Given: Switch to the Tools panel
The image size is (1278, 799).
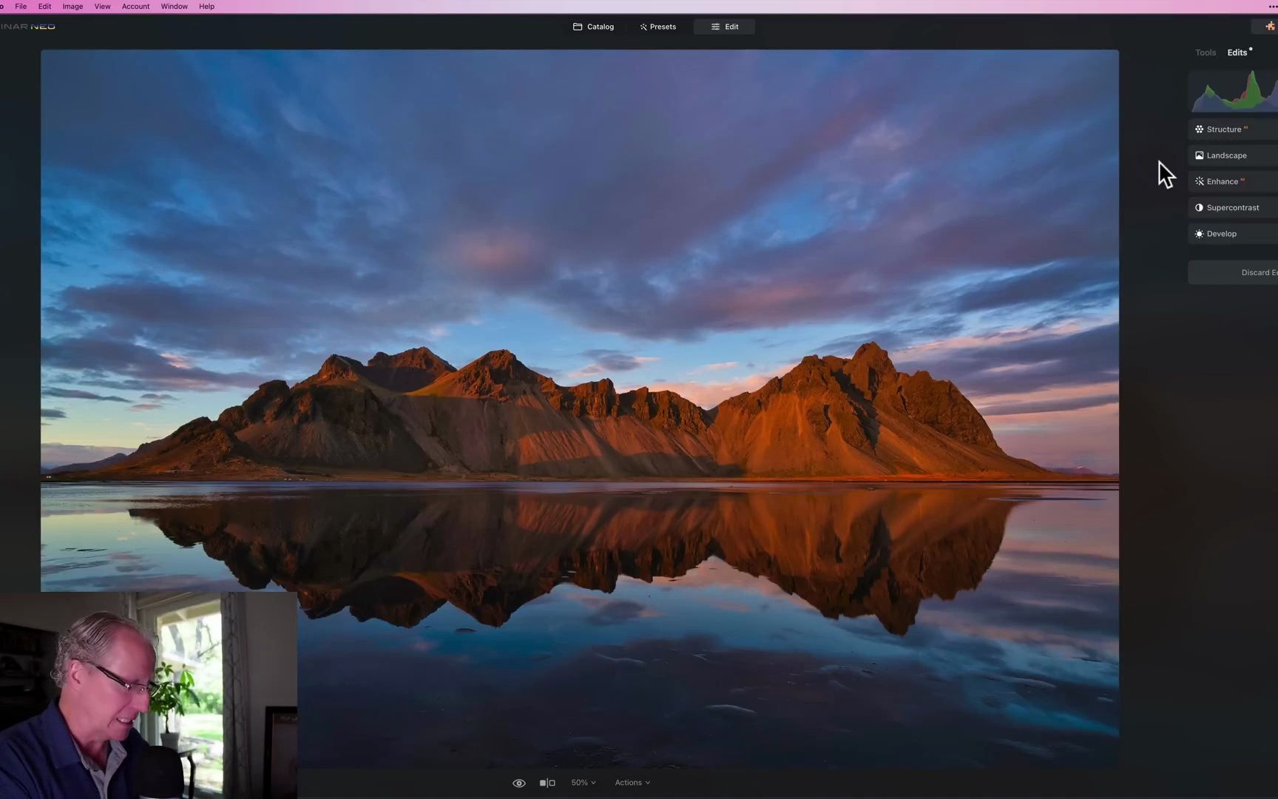Looking at the screenshot, I should (x=1206, y=52).
